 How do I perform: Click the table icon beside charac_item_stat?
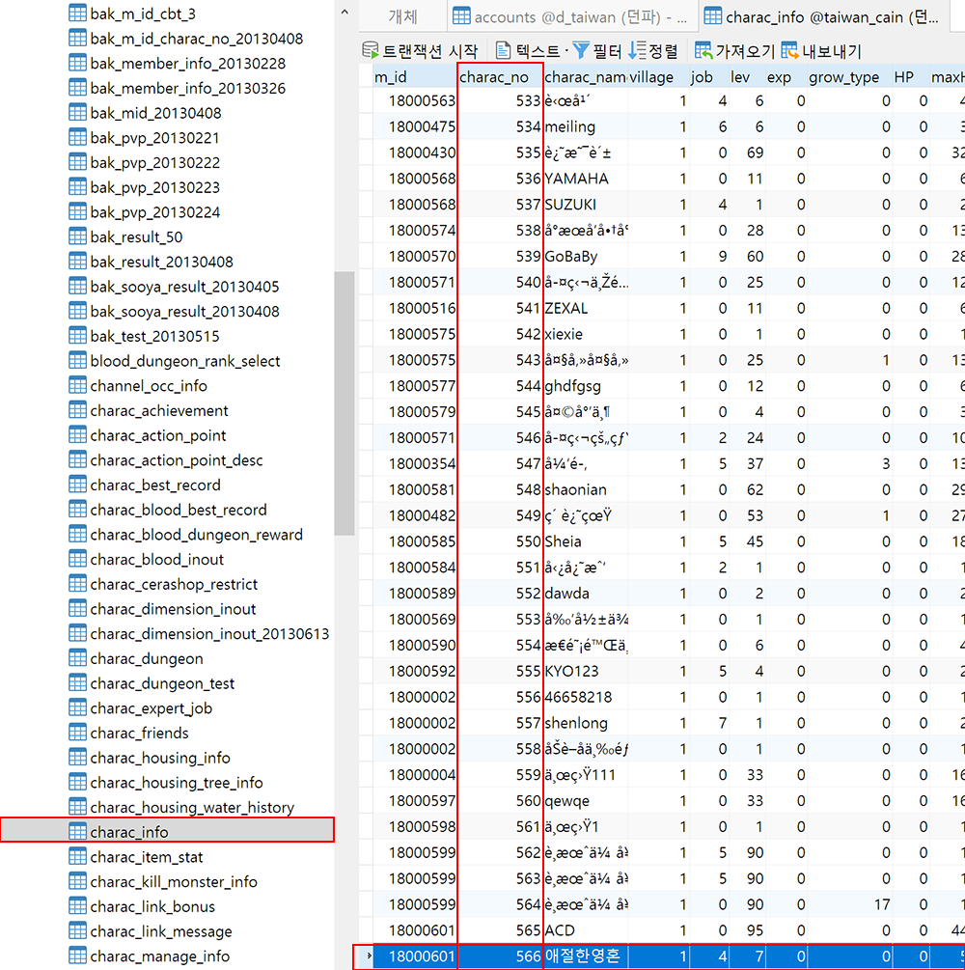pyautogui.click(x=77, y=857)
